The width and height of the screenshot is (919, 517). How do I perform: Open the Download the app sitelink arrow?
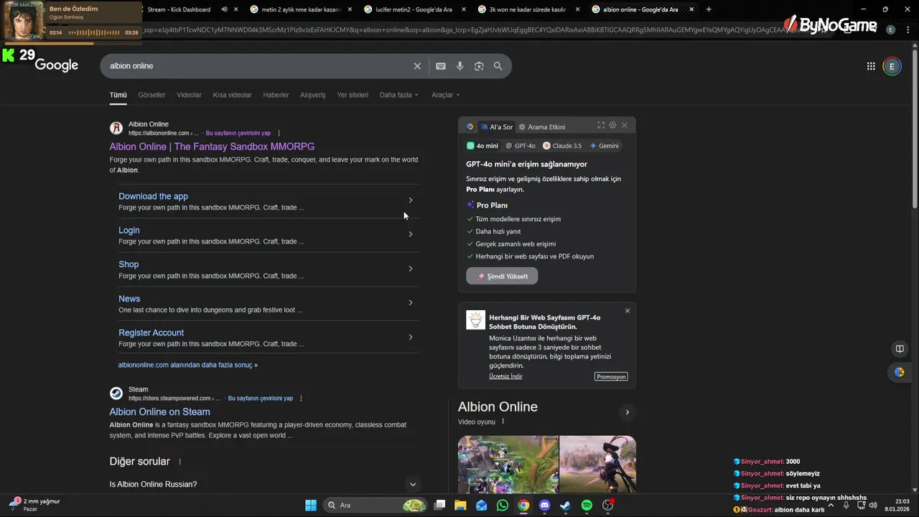(x=411, y=200)
